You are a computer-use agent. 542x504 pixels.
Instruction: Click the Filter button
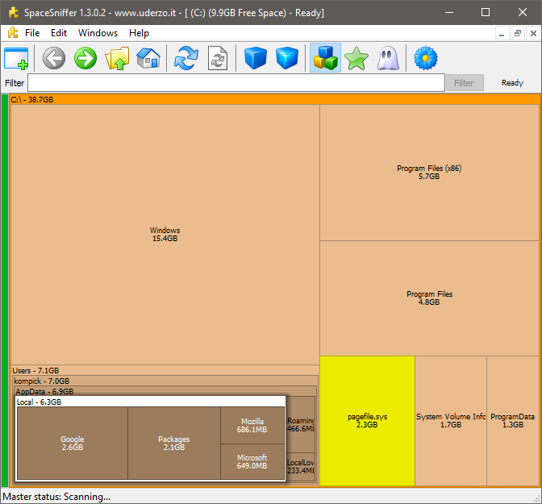pyautogui.click(x=465, y=83)
